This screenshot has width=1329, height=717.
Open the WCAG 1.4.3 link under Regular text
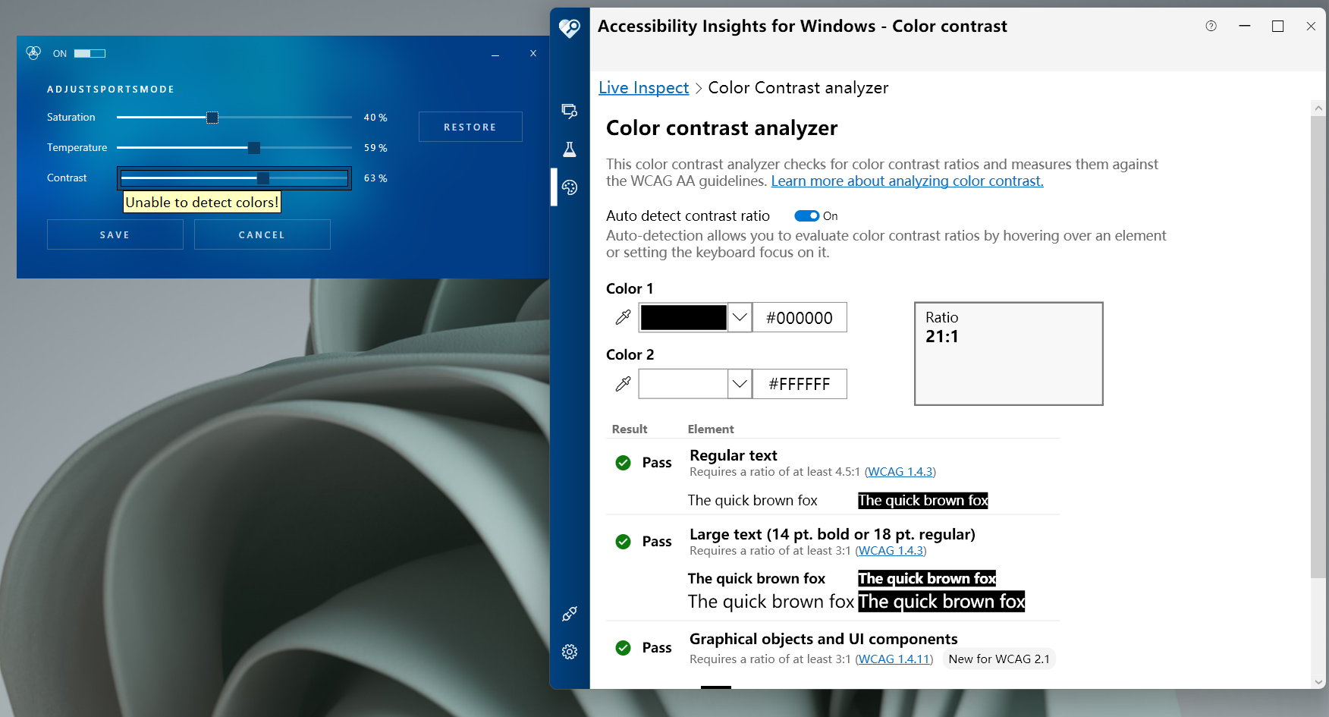click(x=900, y=472)
